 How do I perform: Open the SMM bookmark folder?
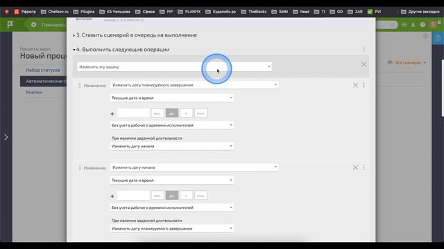[x=280, y=12]
